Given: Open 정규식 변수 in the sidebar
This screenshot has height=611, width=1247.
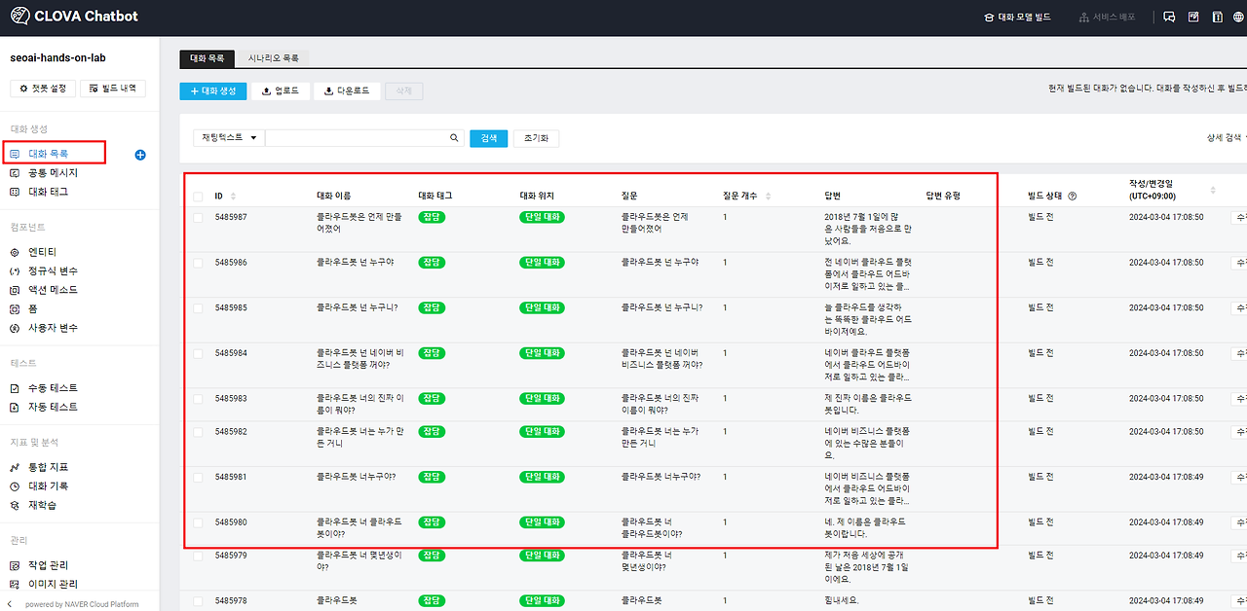Looking at the screenshot, I should [x=53, y=270].
